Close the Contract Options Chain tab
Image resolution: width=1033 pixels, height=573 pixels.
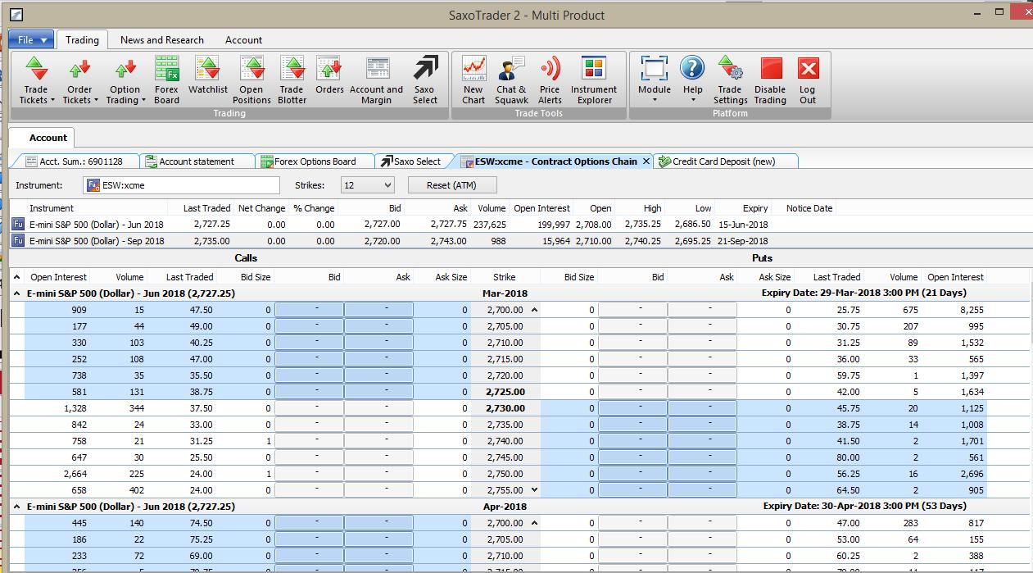(x=646, y=161)
